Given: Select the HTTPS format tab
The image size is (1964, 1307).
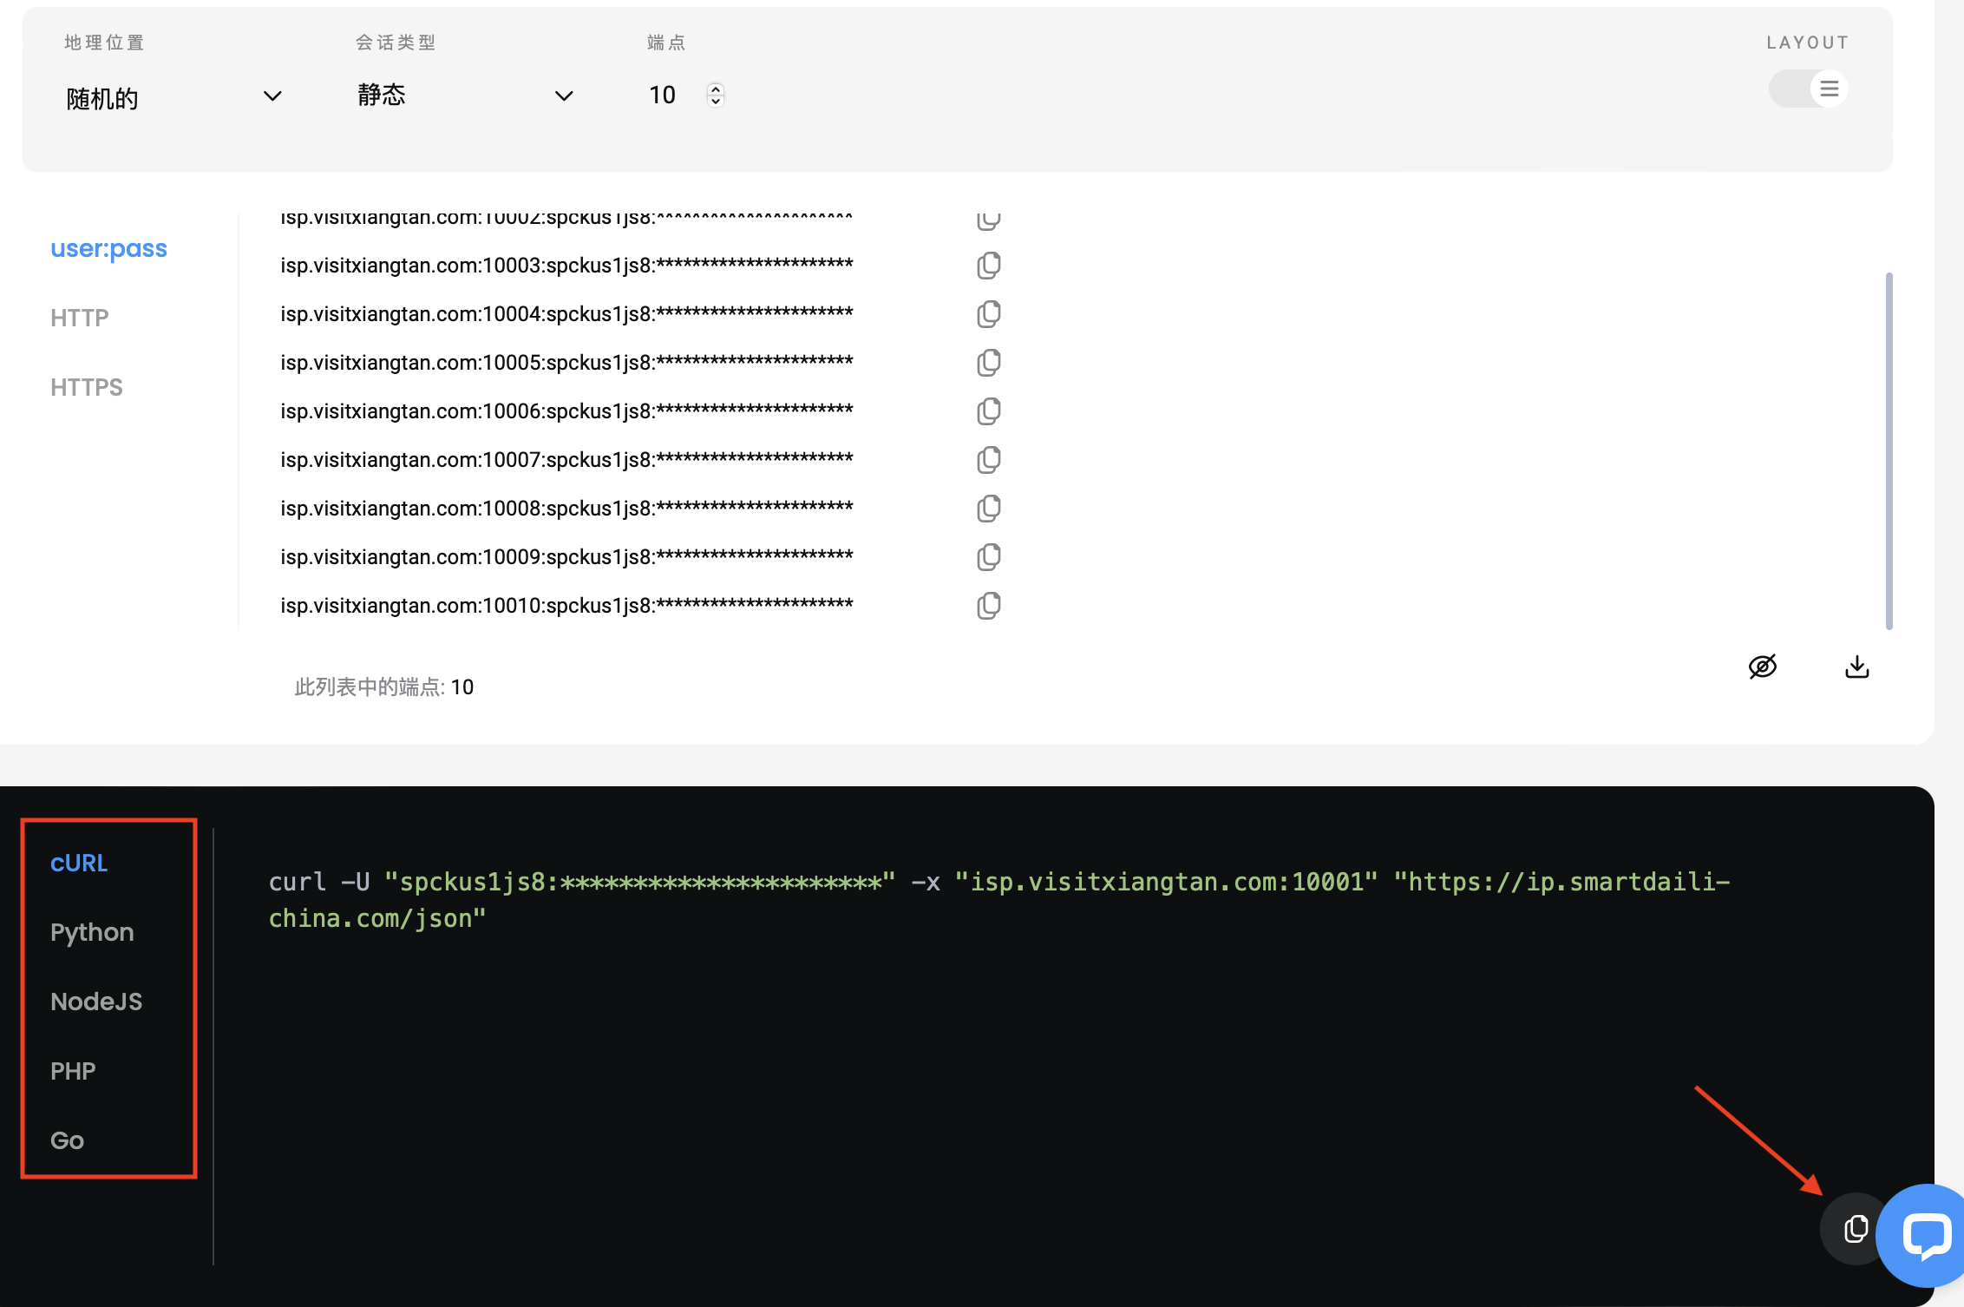Looking at the screenshot, I should (87, 387).
